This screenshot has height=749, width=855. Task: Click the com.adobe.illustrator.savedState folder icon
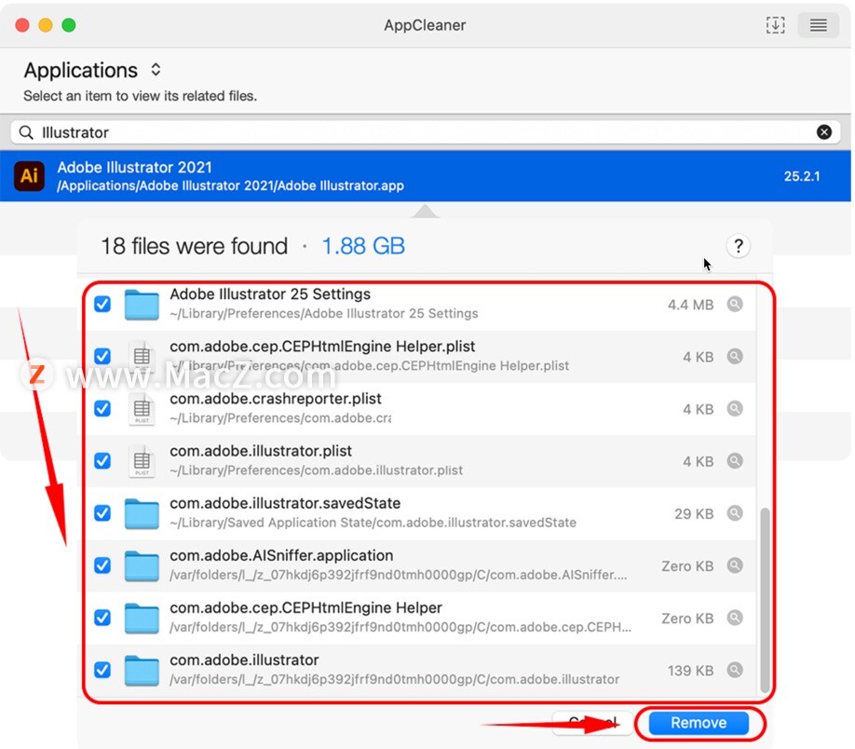coord(142,514)
